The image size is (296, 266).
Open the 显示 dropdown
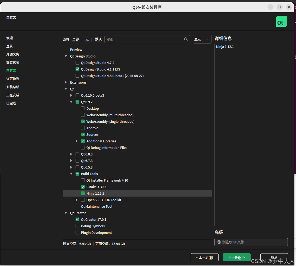click(202, 39)
